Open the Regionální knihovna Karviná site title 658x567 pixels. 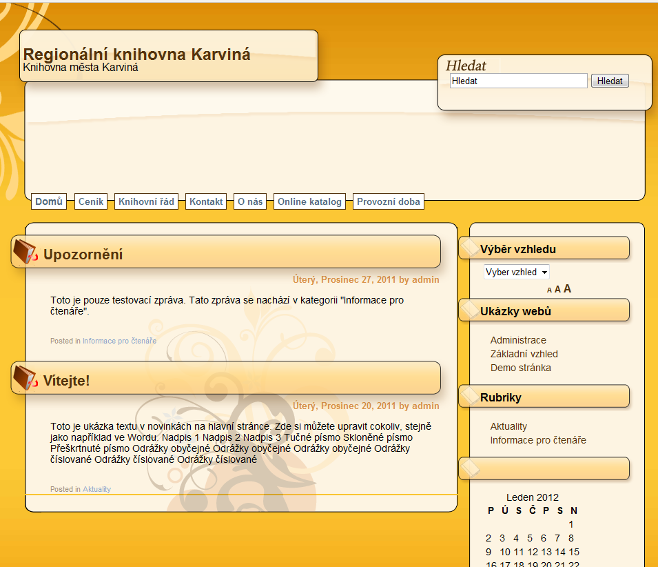tap(137, 54)
